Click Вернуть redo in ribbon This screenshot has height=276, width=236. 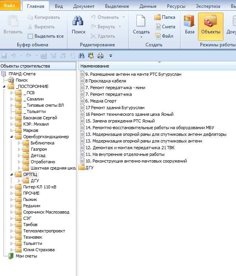pos(103,27)
